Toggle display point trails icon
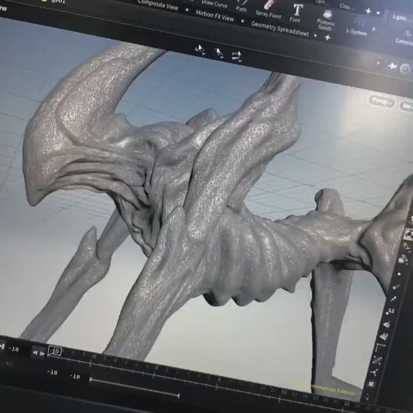This screenshot has width=413, height=413. tap(394, 299)
